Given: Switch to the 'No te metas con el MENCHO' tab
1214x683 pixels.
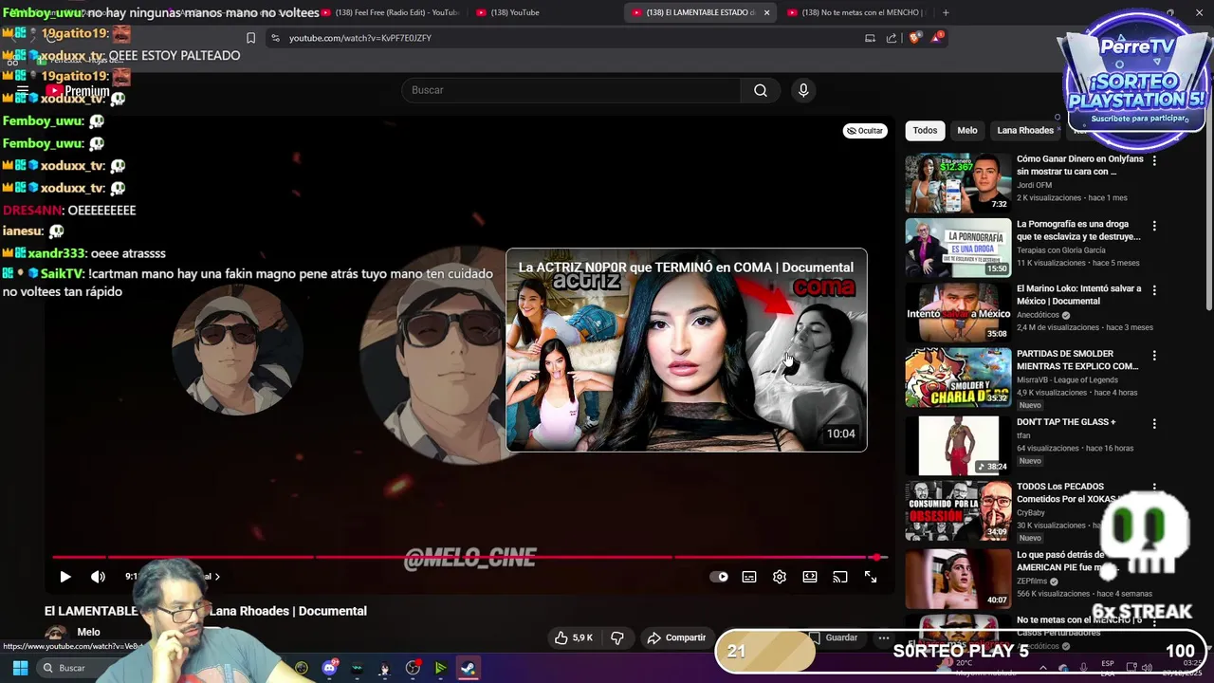Looking at the screenshot, I should (x=858, y=12).
